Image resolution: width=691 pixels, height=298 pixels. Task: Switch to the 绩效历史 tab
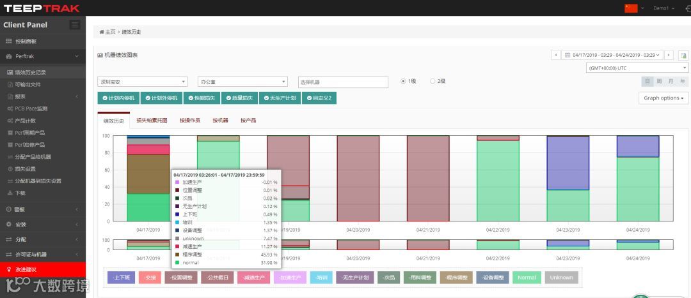tap(114, 121)
